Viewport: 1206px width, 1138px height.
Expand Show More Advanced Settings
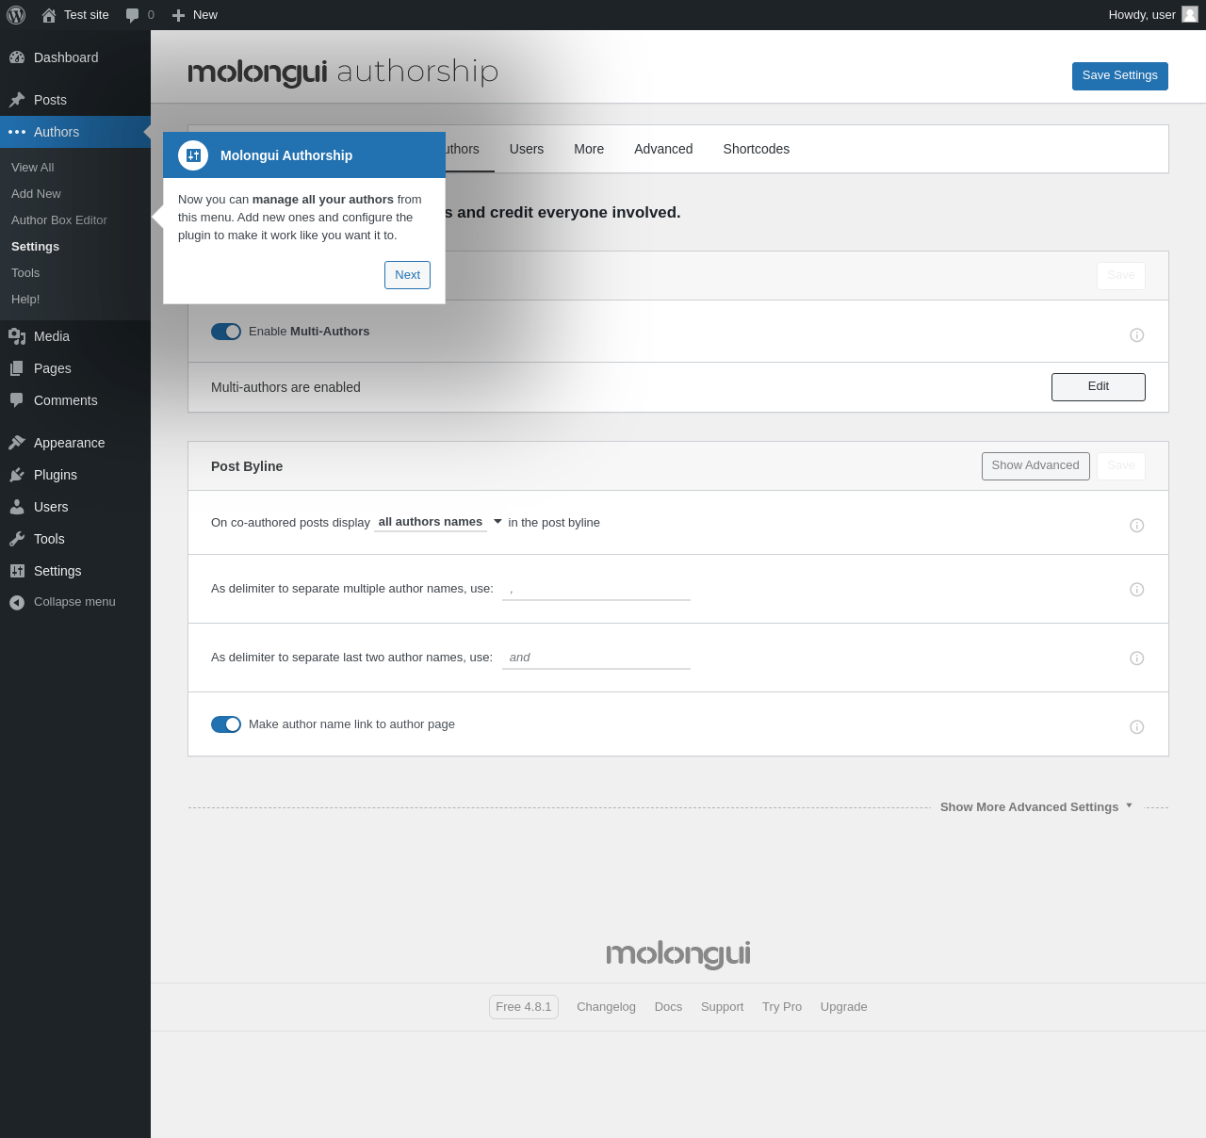(x=1036, y=807)
